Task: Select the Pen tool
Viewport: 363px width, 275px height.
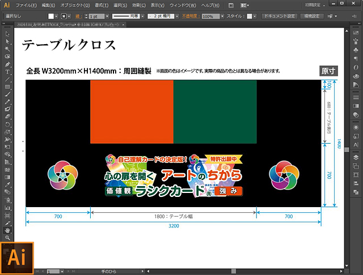Action: (7, 64)
